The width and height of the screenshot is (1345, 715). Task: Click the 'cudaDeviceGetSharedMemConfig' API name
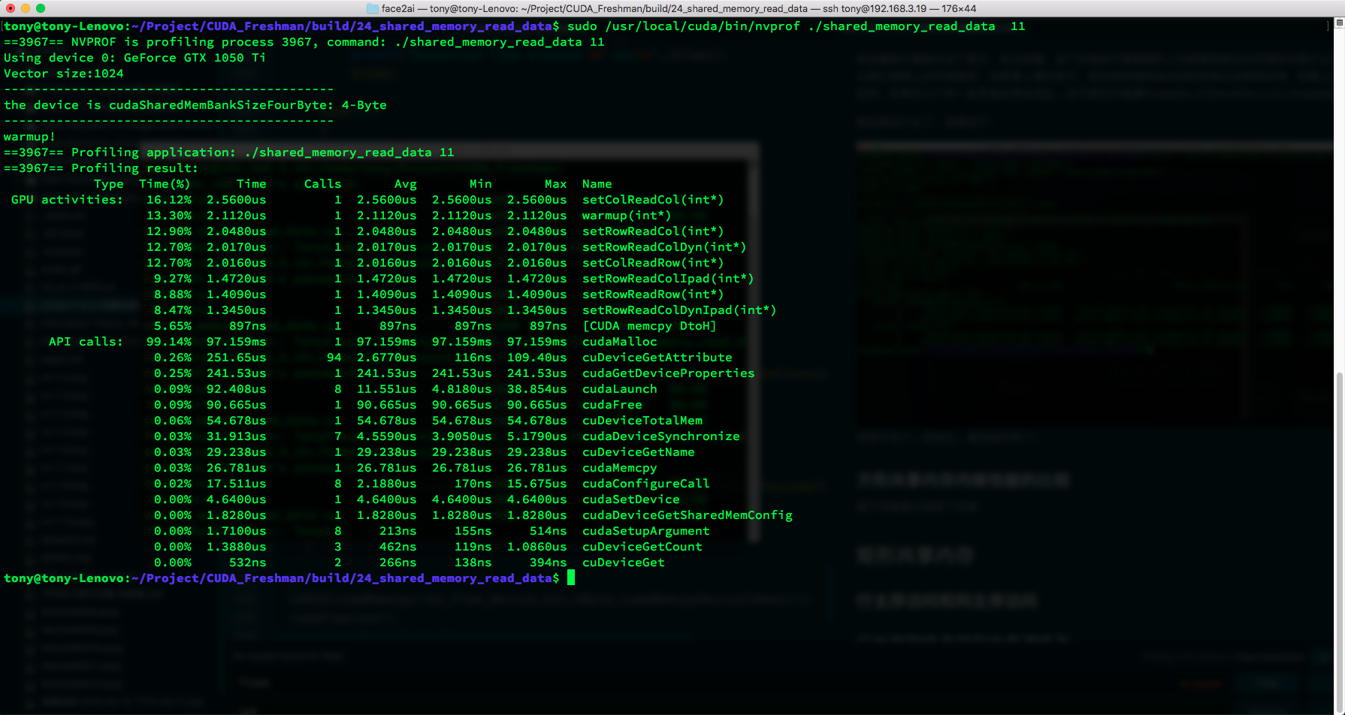coord(687,515)
